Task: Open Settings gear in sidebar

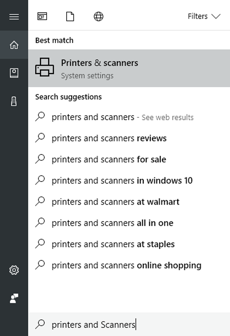Action: [x=14, y=270]
